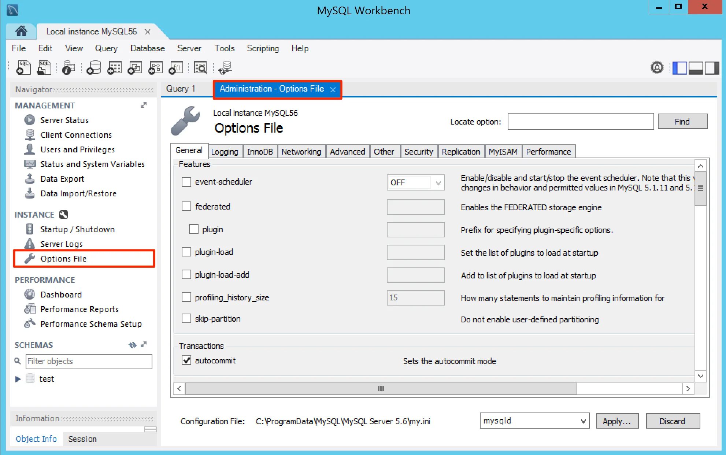Click the Home screen tab icon
This screenshot has height=455, width=726.
coord(21,31)
